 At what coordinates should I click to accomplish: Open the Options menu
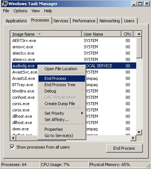(x=20, y=11)
